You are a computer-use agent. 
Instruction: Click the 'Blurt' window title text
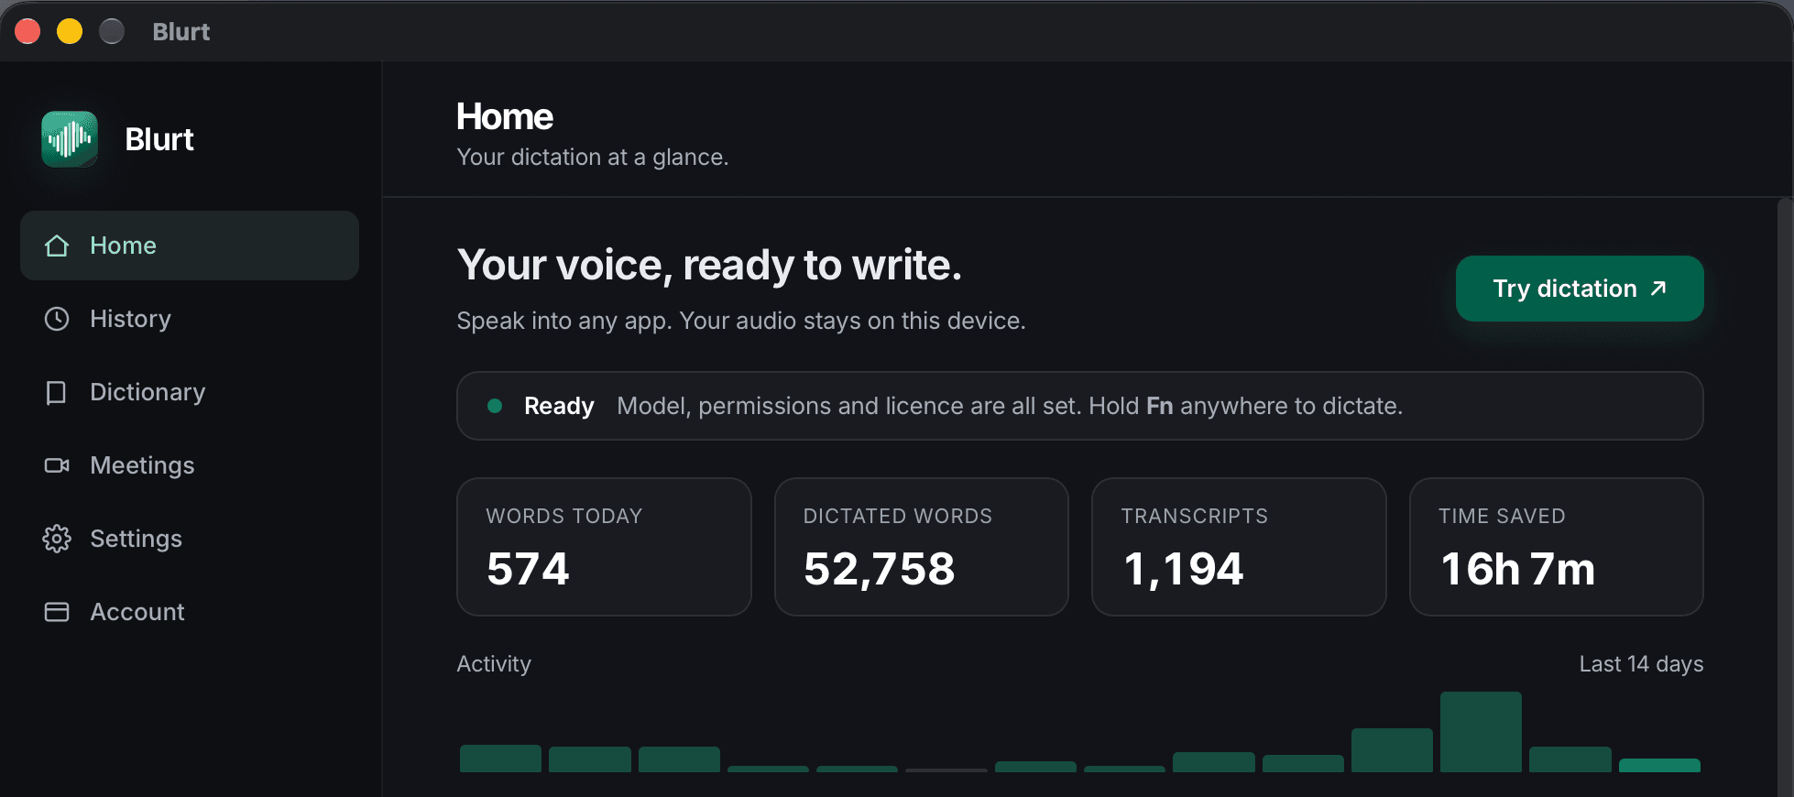pyautogui.click(x=181, y=32)
